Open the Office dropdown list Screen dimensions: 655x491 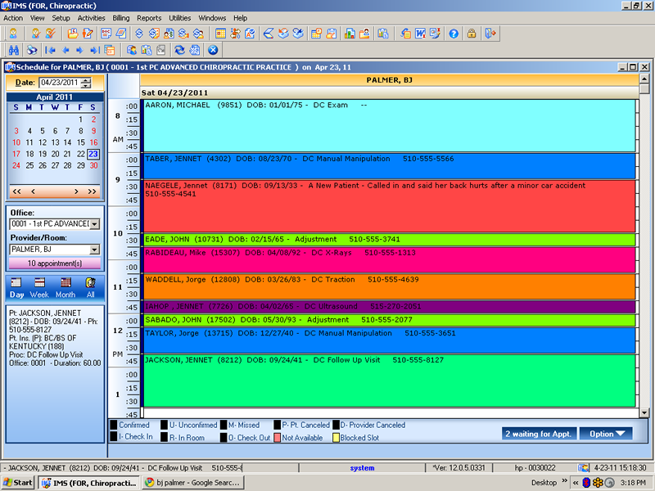95,224
